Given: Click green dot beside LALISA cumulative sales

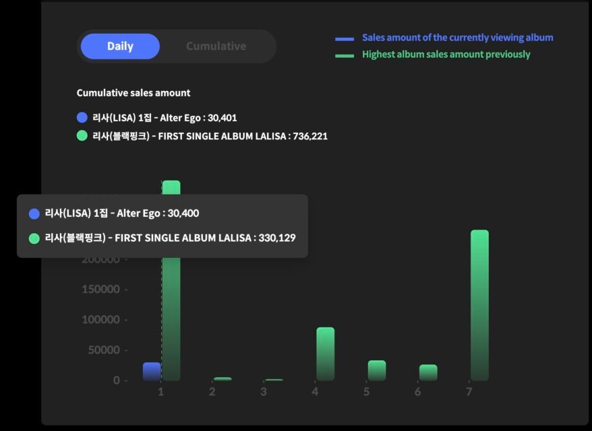Looking at the screenshot, I should click(82, 136).
